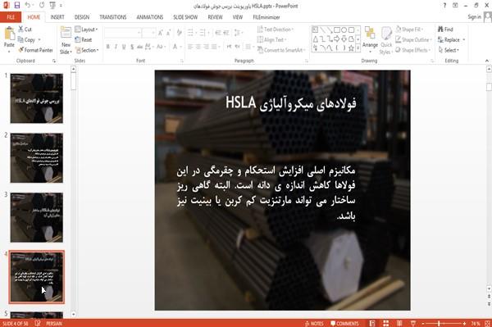The image size is (492, 327).
Task: Undo the last action
Action: [x=27, y=6]
